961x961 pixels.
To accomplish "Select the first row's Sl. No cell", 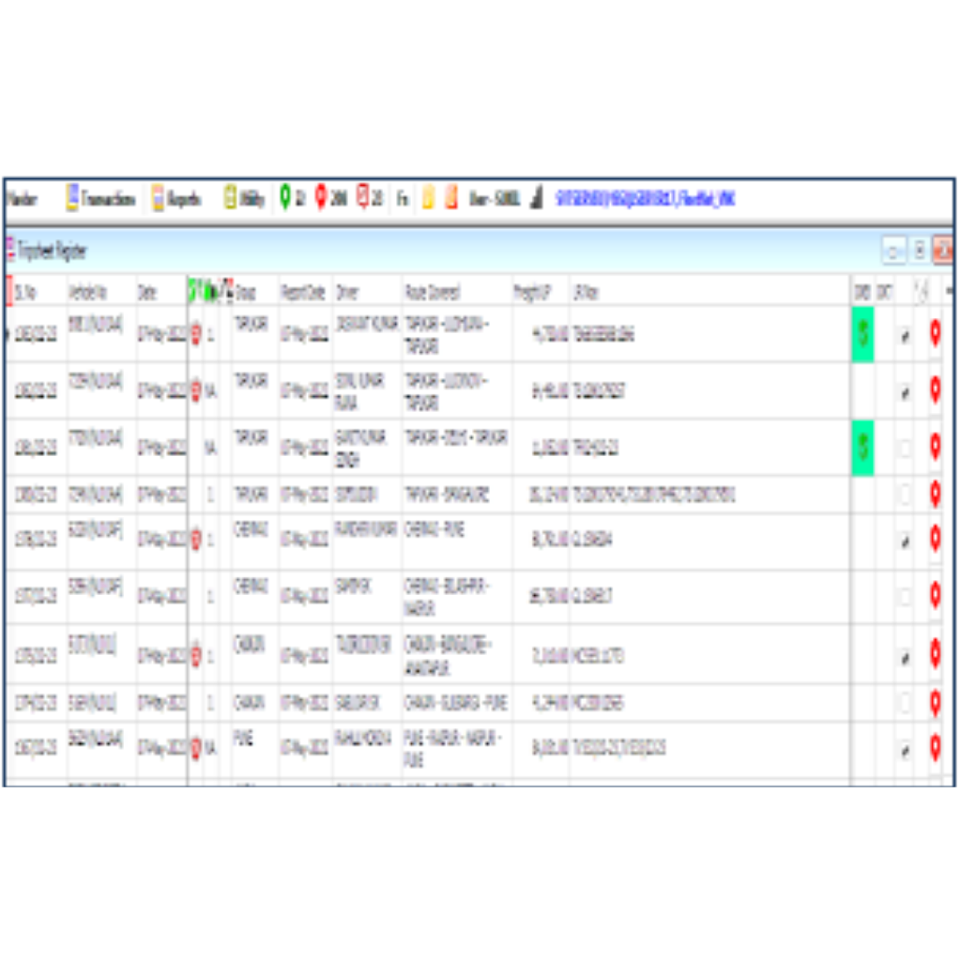I will point(36,334).
